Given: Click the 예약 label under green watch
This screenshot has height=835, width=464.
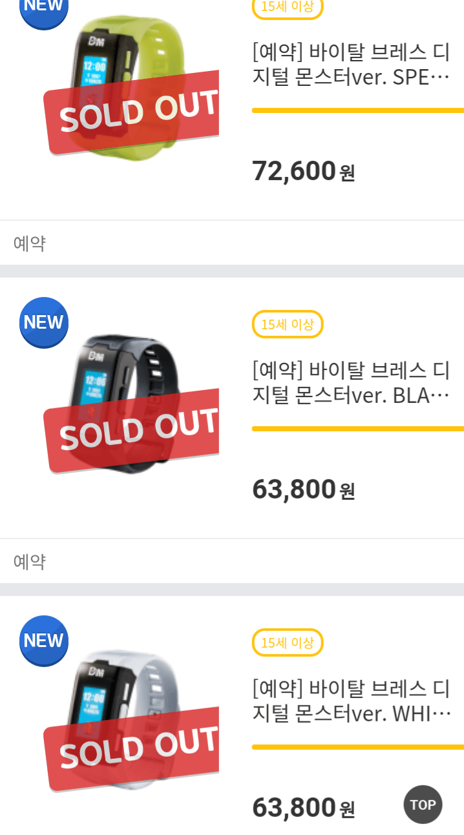Looking at the screenshot, I should [29, 243].
